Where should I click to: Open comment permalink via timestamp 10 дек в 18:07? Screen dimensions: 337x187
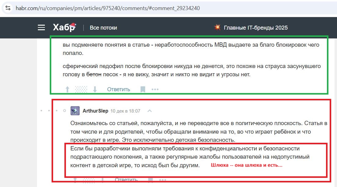coord(125,111)
